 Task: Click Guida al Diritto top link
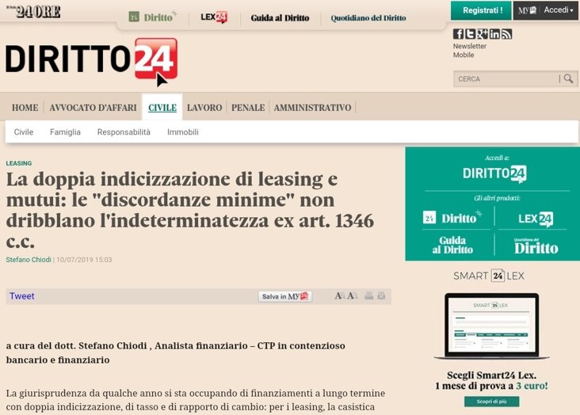click(x=280, y=17)
